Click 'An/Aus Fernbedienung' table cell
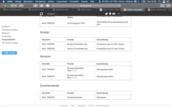 (80, 48)
